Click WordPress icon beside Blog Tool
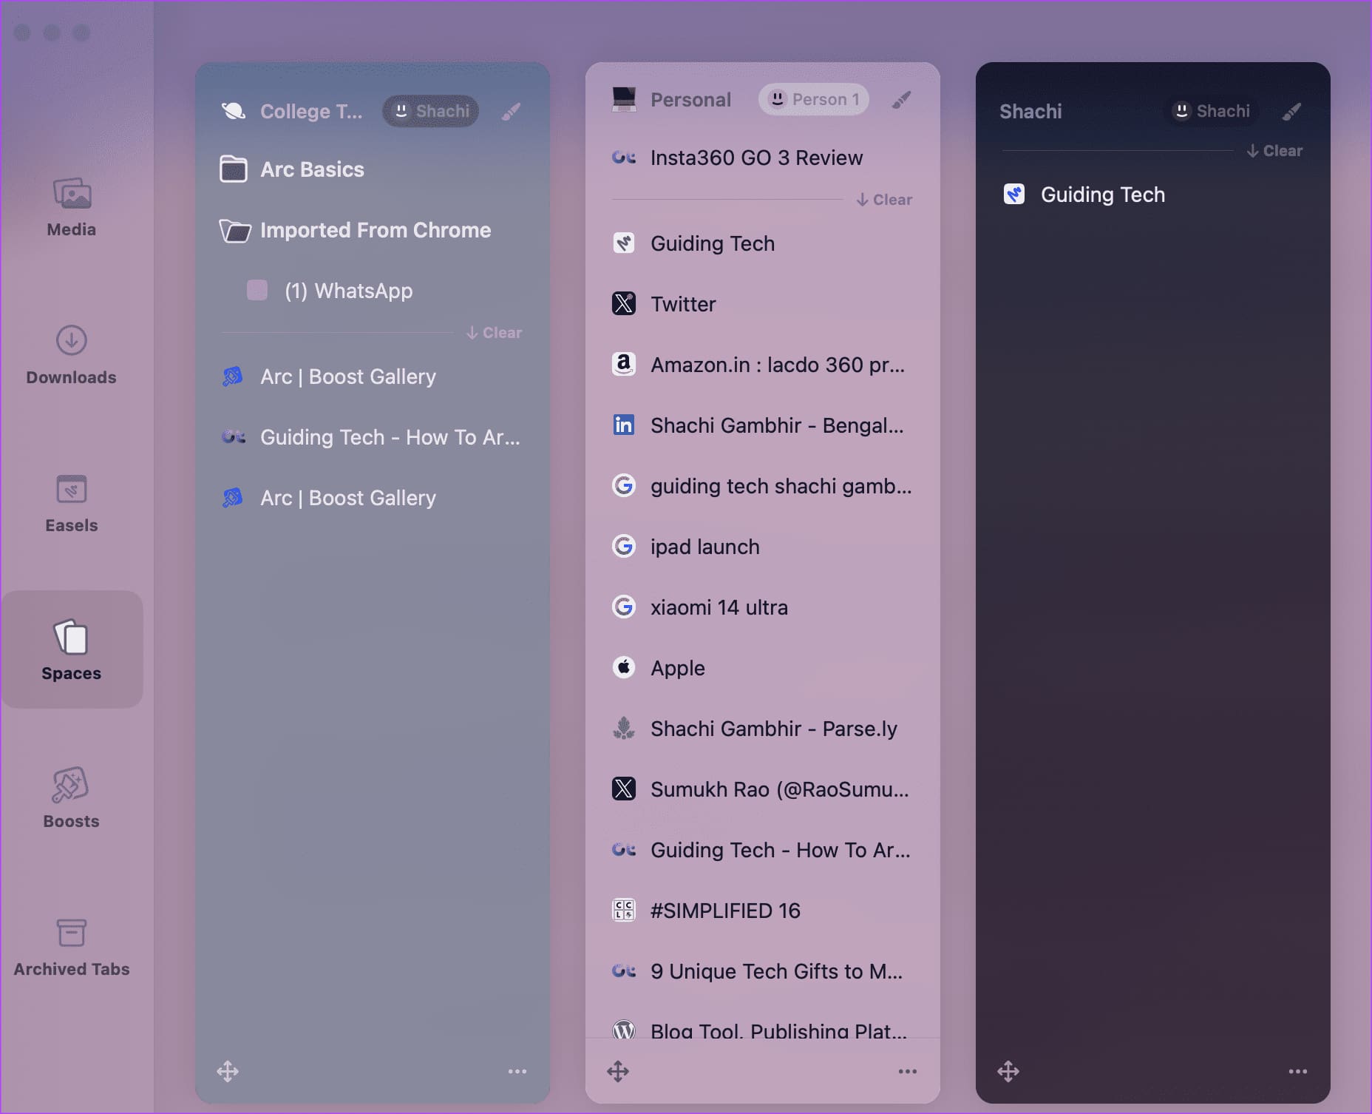This screenshot has height=1114, width=1372. pyautogui.click(x=624, y=1030)
